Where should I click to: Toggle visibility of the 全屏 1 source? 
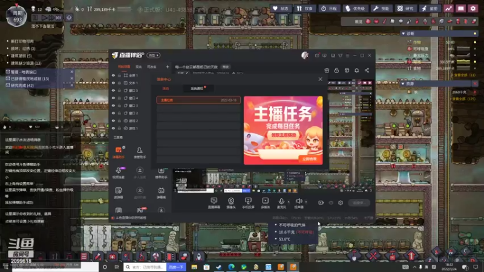point(113,75)
